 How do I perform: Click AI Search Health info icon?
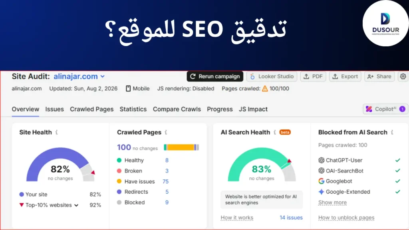[275, 132]
